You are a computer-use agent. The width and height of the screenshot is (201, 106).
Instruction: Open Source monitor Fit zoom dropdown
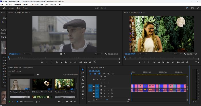coord(27,54)
